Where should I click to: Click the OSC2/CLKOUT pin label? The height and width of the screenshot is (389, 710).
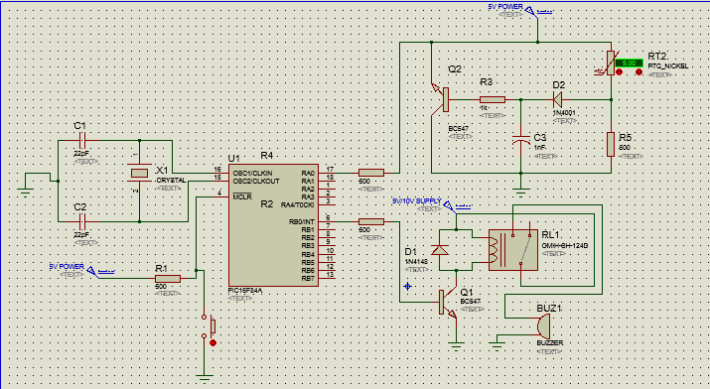[256, 182]
